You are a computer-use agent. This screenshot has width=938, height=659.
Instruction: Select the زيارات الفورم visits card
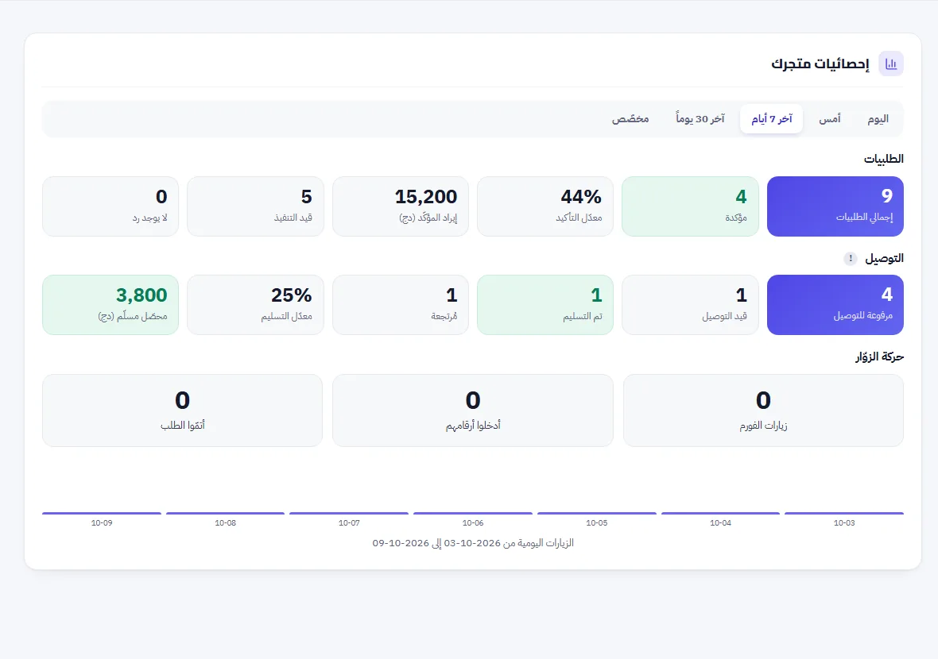coord(763,410)
